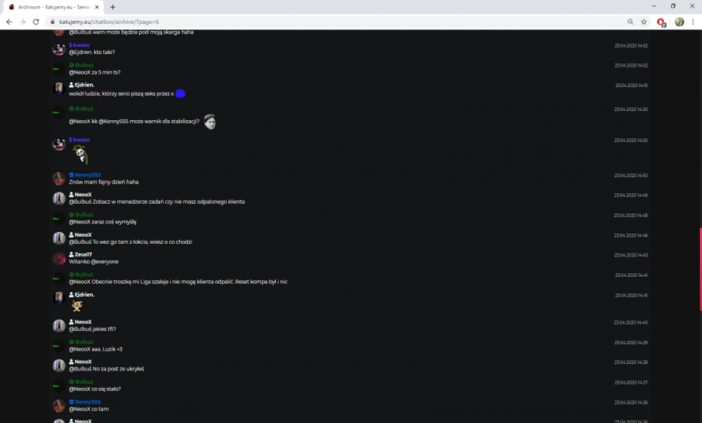Click NeooX avatar on 'Zobacz w menadżerze' message
This screenshot has height=423, width=702.
click(x=59, y=199)
